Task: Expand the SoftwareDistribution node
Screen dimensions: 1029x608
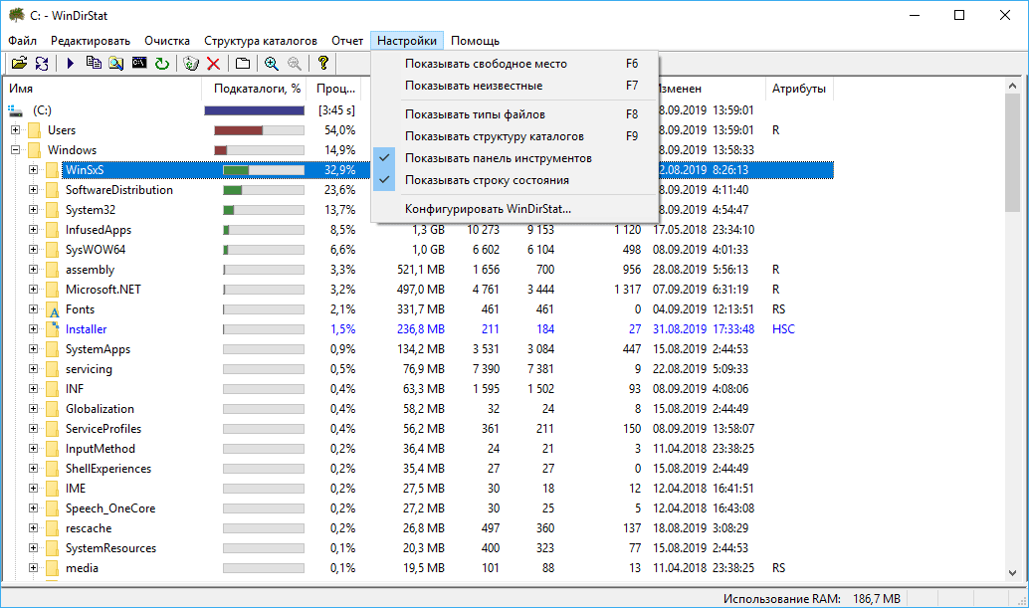Action: (33, 189)
